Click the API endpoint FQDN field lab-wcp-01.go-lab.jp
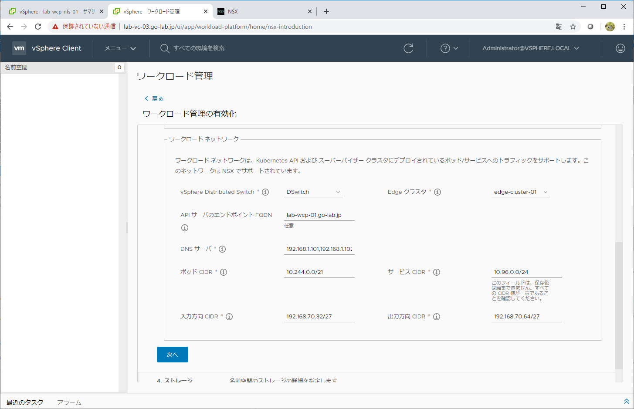Viewport: 634px width, 409px height. coord(319,215)
